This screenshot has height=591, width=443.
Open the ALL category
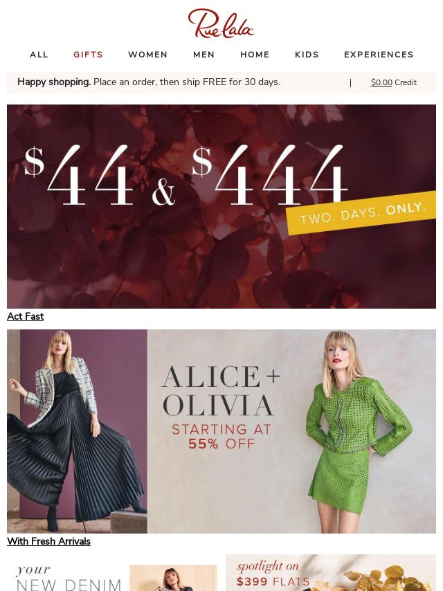pyautogui.click(x=39, y=55)
